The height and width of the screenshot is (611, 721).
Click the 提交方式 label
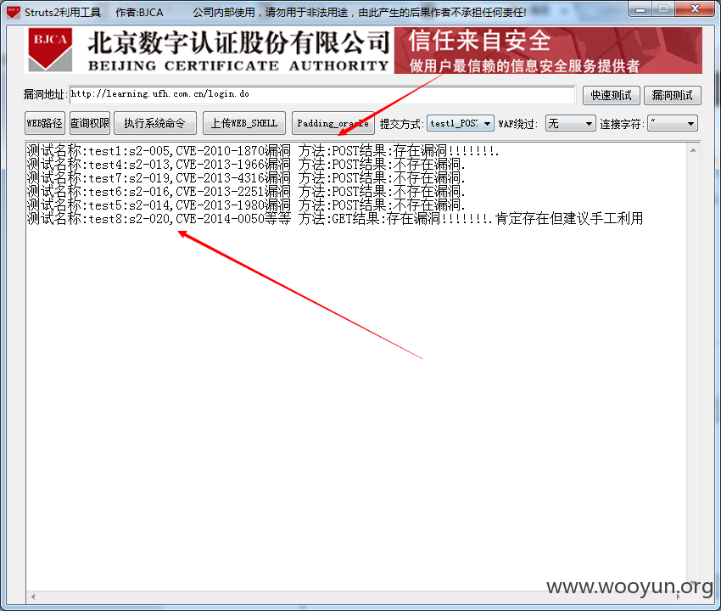click(x=401, y=124)
